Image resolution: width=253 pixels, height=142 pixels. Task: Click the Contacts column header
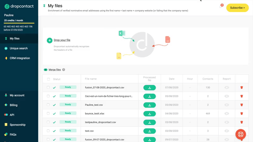click(208, 79)
